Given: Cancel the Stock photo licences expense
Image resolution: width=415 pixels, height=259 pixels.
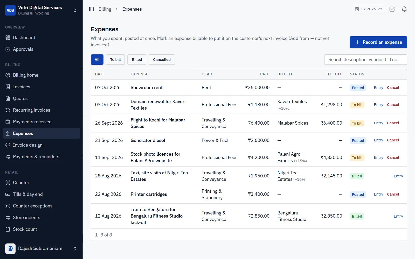Looking at the screenshot, I should [393, 157].
